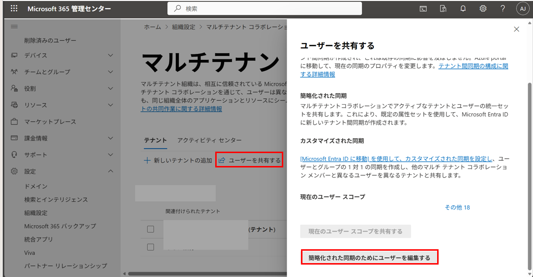Click the 課金情報 card icon
This screenshot has height=277, width=533.
point(14,138)
